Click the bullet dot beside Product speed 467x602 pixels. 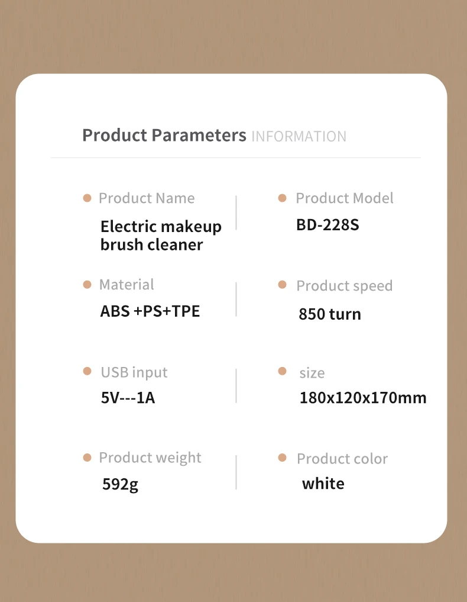coord(282,285)
